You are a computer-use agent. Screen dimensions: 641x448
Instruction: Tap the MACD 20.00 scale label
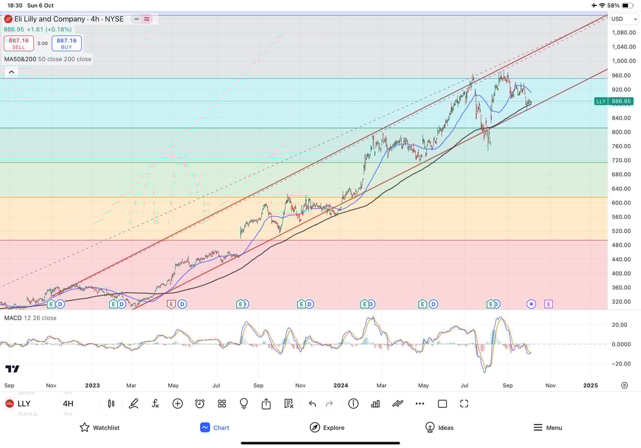[620, 325]
